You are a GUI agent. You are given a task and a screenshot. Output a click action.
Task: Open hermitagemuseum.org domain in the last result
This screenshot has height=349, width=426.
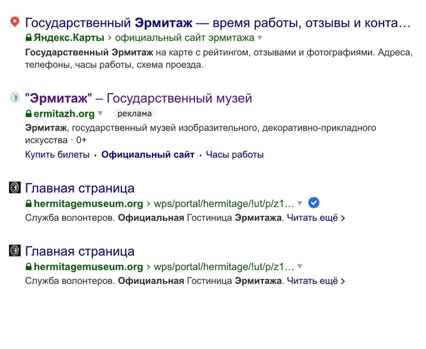[x=89, y=267]
